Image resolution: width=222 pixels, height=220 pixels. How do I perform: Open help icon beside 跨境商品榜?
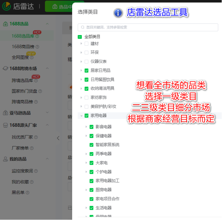tap(36, 102)
